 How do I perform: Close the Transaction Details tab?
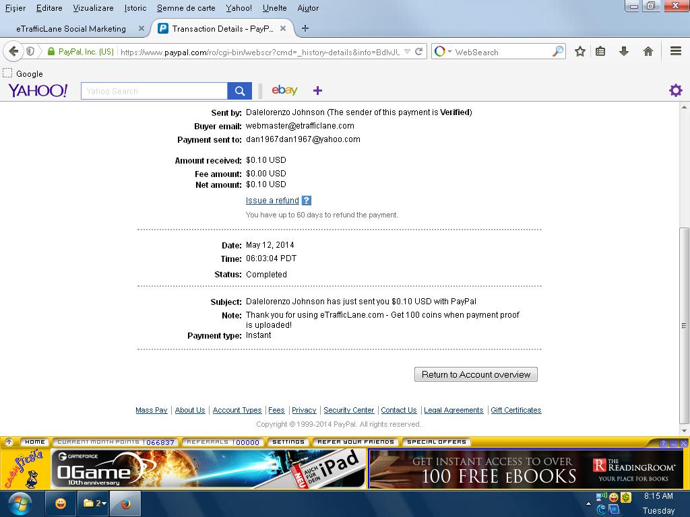click(x=283, y=28)
